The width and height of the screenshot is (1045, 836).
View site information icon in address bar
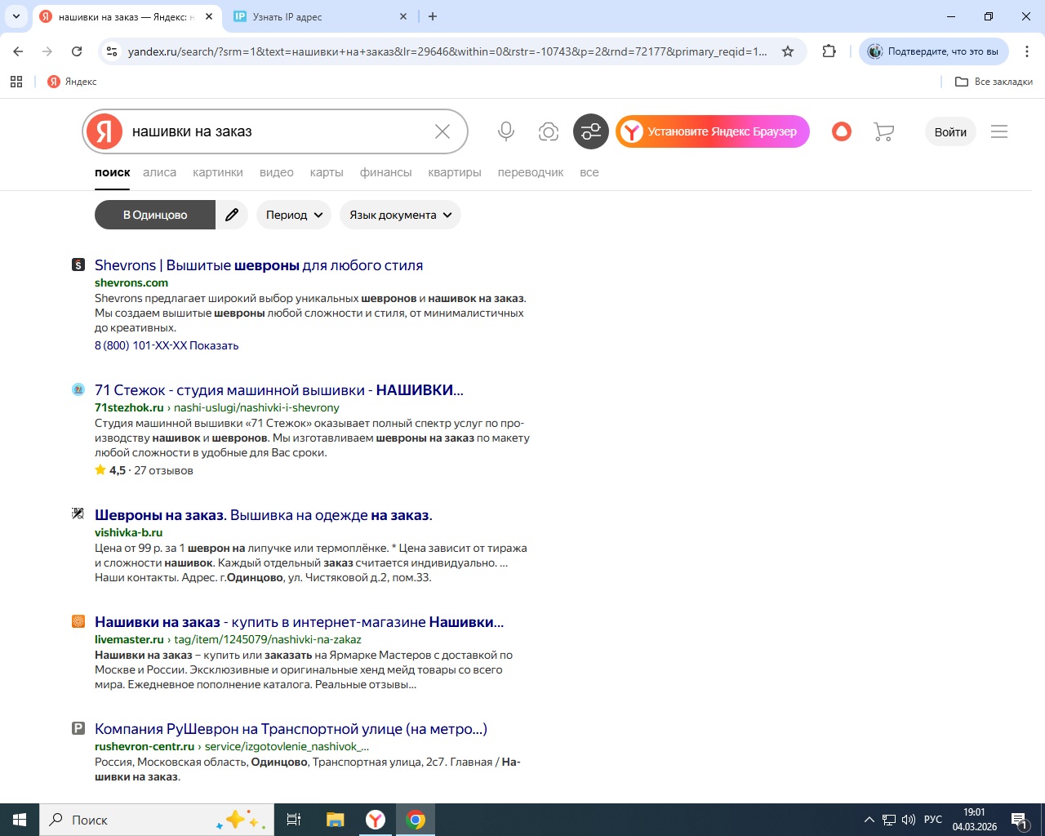point(113,51)
